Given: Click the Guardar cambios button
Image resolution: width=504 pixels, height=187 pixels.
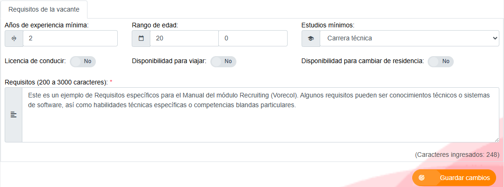Looking at the screenshot, I should point(454,178).
